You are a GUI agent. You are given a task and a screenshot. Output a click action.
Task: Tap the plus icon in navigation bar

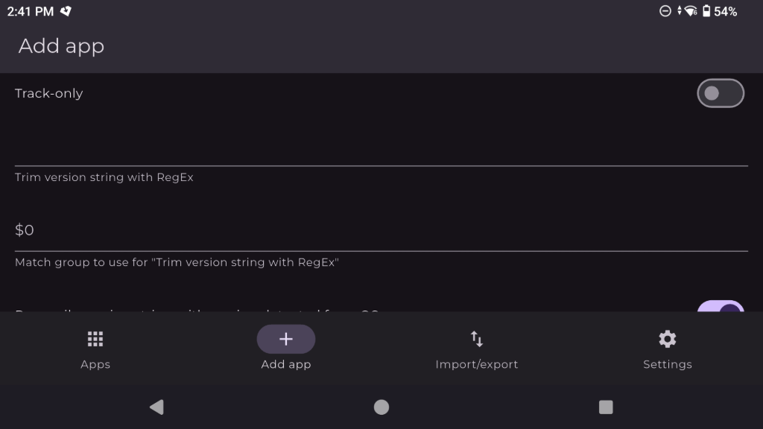tap(286, 340)
